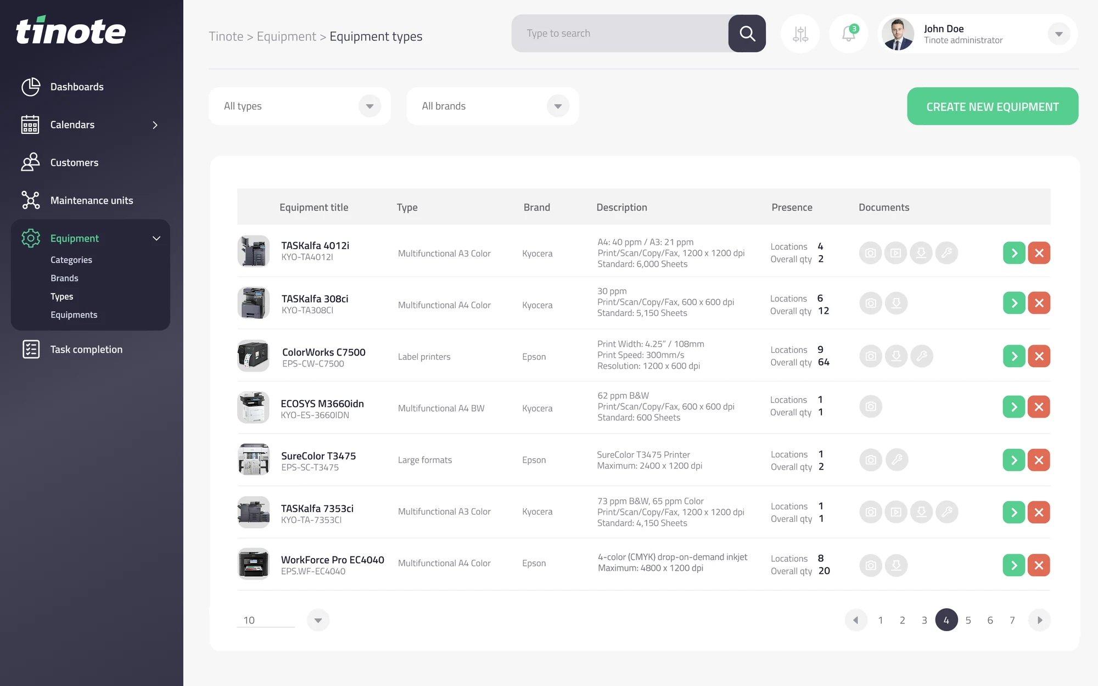Click the Equipment title column header
Image resolution: width=1098 pixels, height=686 pixels.
click(x=314, y=207)
